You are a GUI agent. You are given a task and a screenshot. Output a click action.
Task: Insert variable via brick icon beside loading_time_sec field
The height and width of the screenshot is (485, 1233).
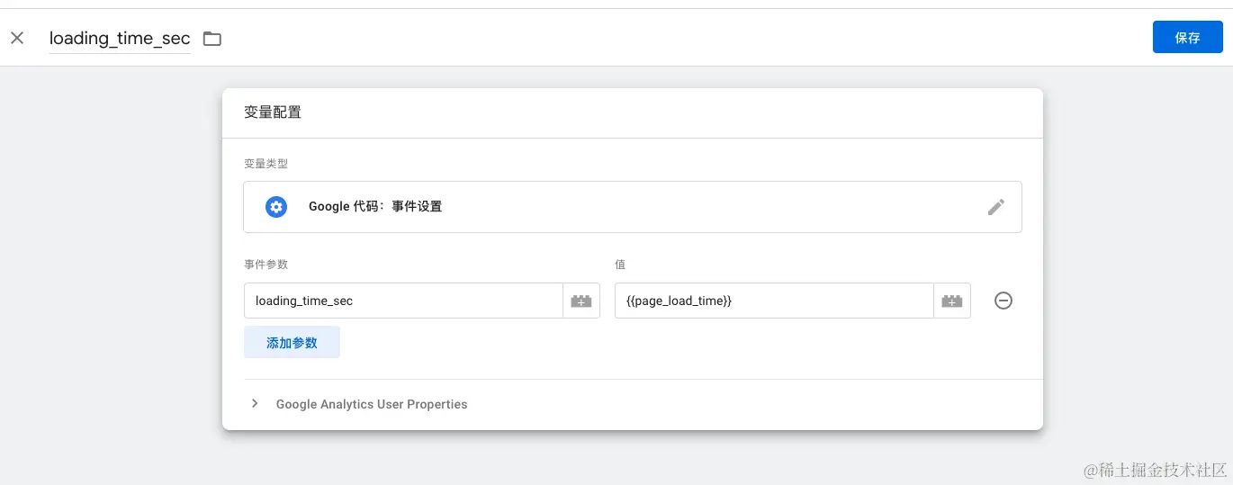coord(581,301)
